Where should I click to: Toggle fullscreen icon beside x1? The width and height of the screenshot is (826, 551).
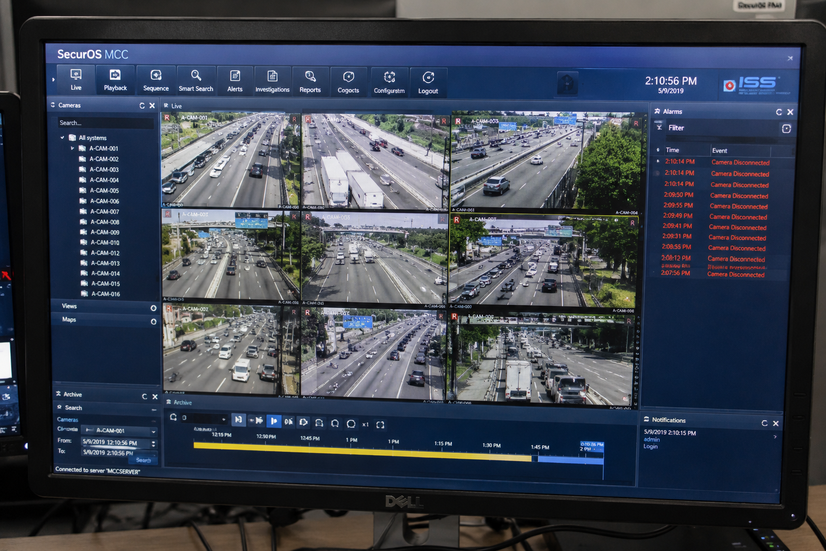380,425
